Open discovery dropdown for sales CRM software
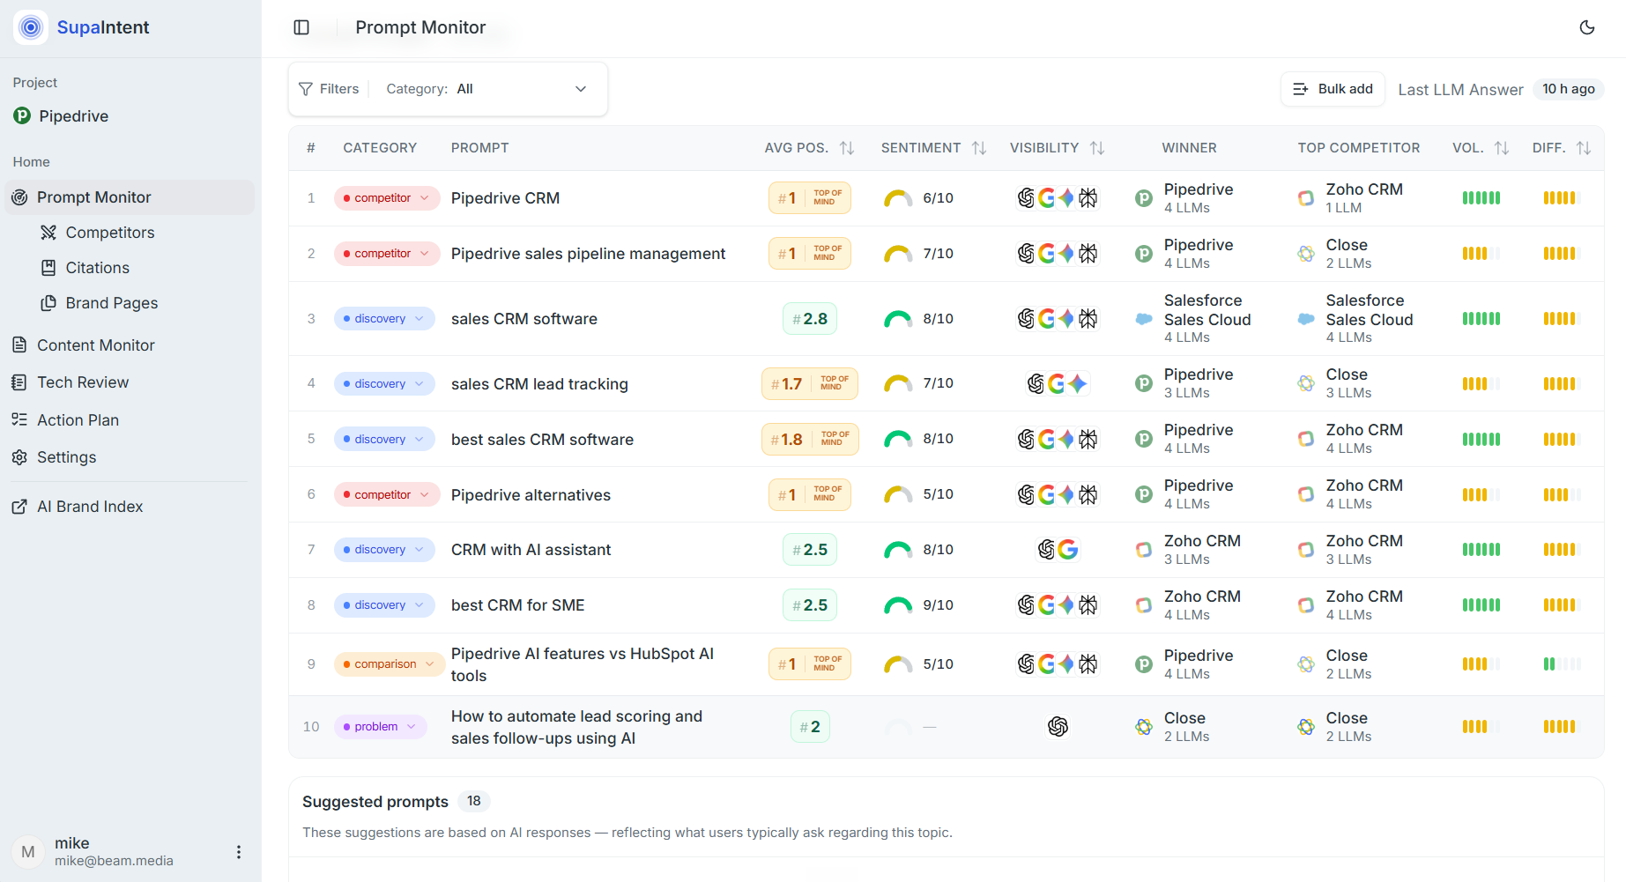The image size is (1626, 882). point(384,319)
